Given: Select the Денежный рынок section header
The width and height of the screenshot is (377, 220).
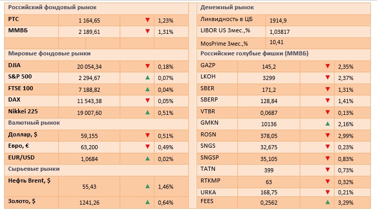Looking at the screenshot, I should (227, 8).
